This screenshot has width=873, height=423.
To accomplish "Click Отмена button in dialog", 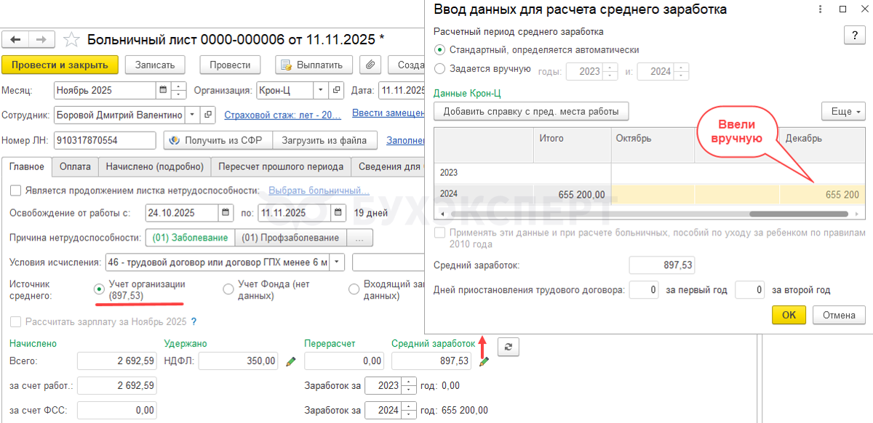I will pyautogui.click(x=839, y=315).
